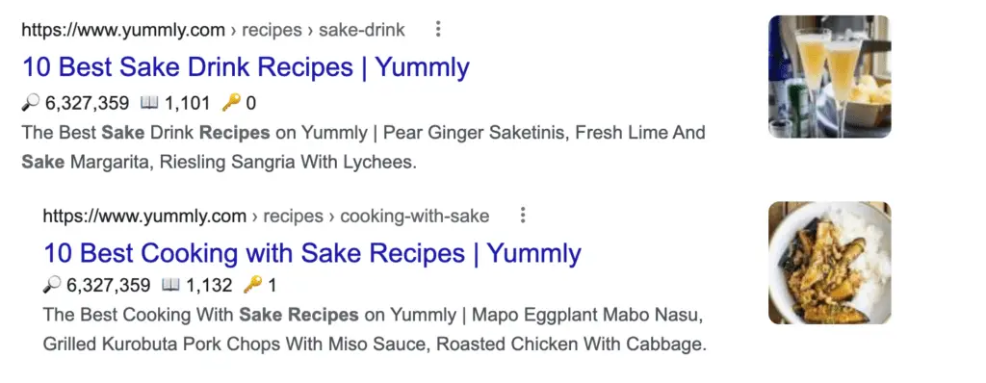
Task: Click the yummly.com sake-drink URL breadcrumb
Action: point(214,30)
